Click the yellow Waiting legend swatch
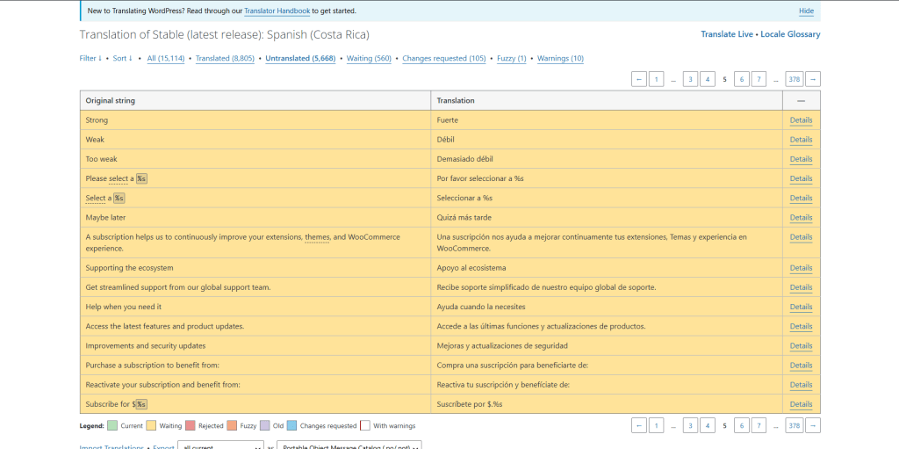The width and height of the screenshot is (899, 449). (151, 426)
